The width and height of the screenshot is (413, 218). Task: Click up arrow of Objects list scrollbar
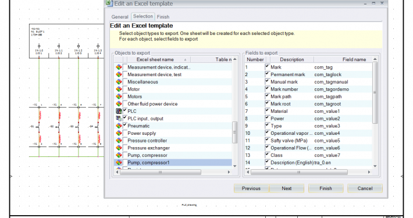(x=234, y=59)
